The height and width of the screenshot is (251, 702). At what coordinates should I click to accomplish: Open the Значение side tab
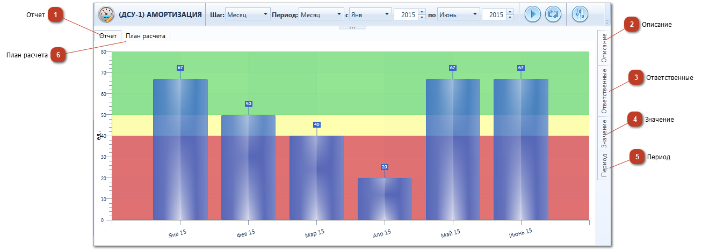coord(604,134)
